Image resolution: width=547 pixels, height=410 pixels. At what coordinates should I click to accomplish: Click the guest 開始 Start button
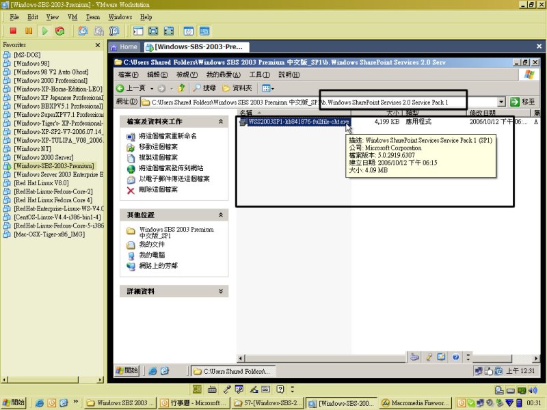click(127, 370)
